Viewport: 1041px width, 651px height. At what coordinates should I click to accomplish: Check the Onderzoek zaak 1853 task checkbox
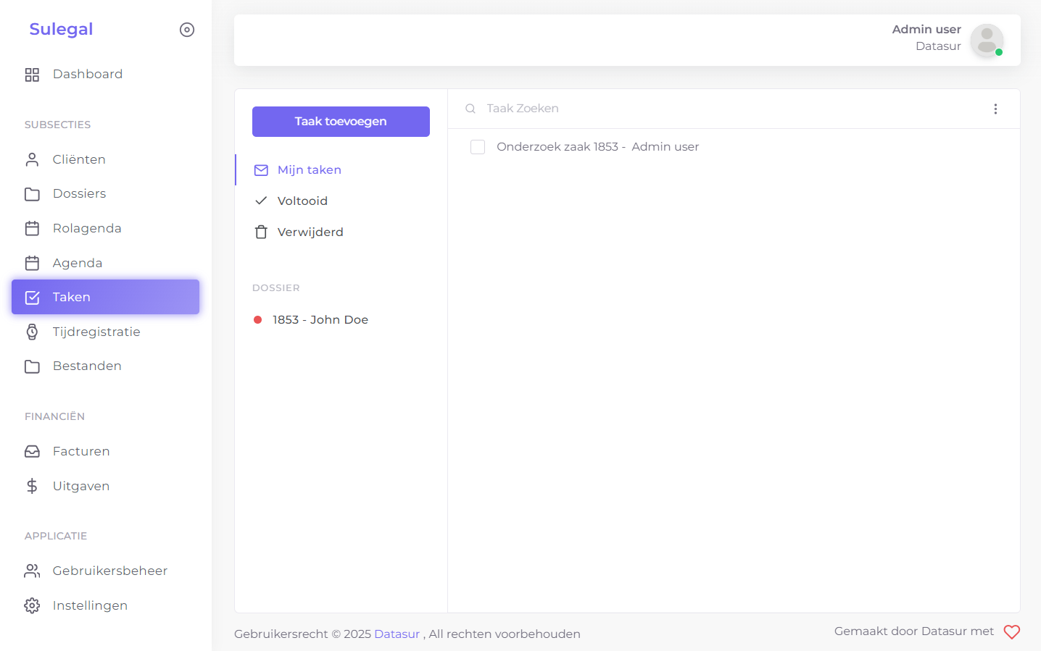478,147
